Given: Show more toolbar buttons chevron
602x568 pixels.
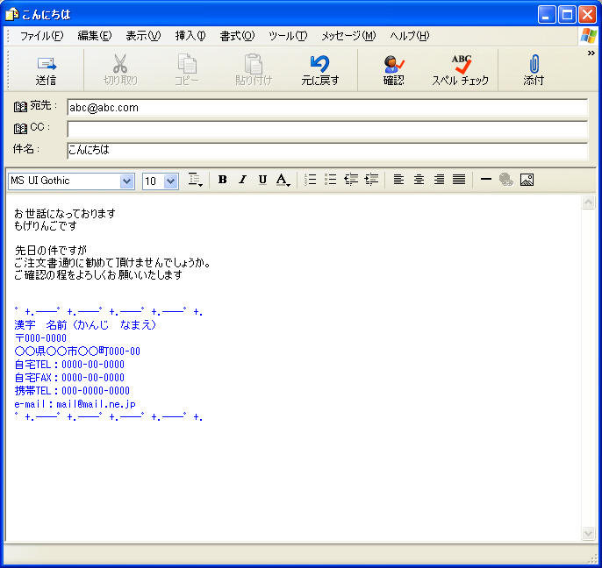Looking at the screenshot, I should [x=591, y=53].
